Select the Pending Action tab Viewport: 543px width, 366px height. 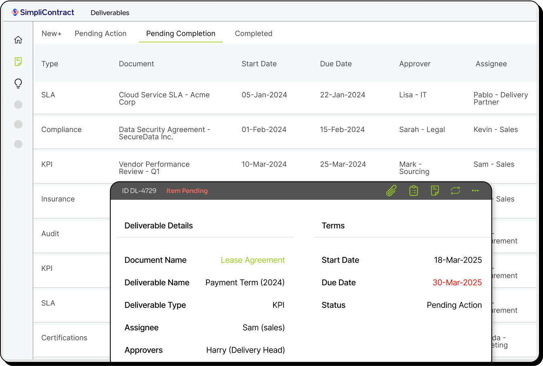[100, 33]
